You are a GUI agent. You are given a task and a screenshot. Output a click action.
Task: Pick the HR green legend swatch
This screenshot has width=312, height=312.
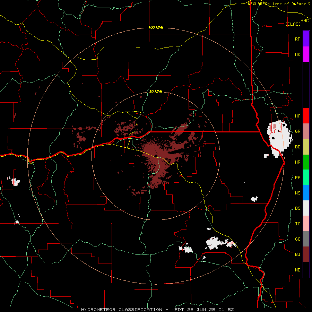[x=306, y=162]
